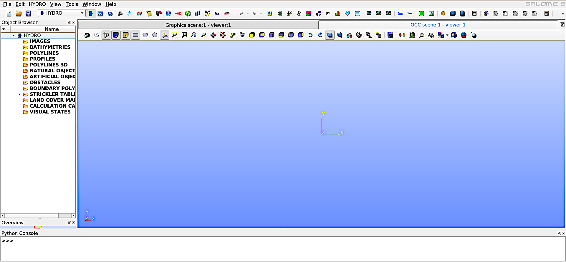Select the circle selection tool icon
Viewport: 566px width, 262px height.
coord(155,35)
